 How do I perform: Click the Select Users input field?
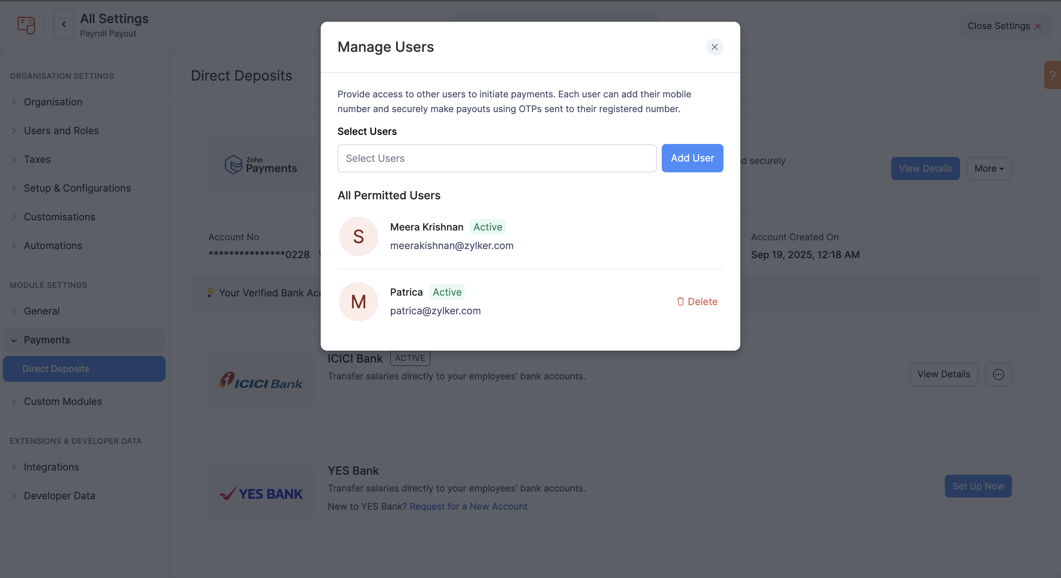tap(496, 158)
